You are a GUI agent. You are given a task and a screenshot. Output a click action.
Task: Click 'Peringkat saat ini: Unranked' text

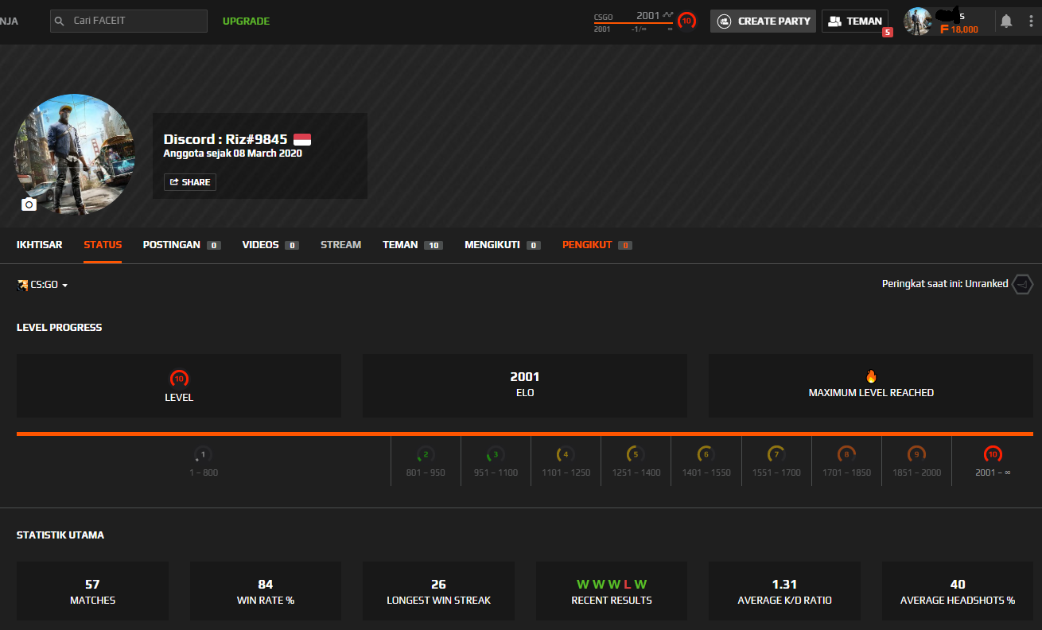(x=945, y=284)
